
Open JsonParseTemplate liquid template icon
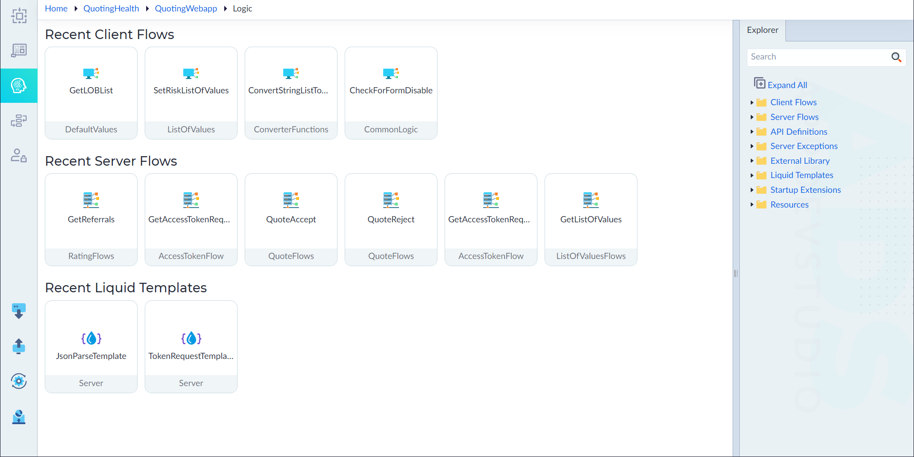(91, 338)
